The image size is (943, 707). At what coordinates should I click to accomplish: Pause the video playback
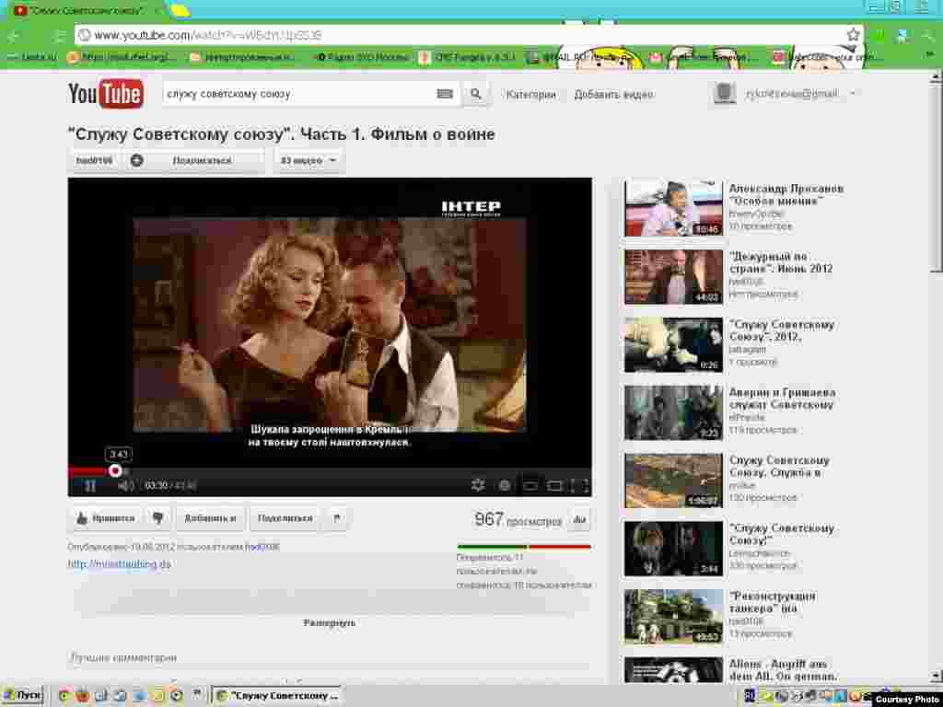[x=90, y=485]
